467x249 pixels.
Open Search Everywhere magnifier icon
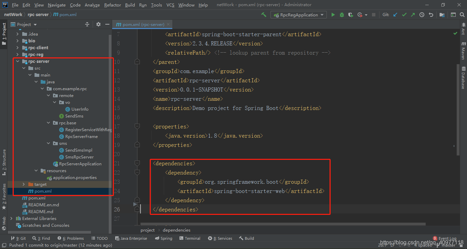[462, 15]
